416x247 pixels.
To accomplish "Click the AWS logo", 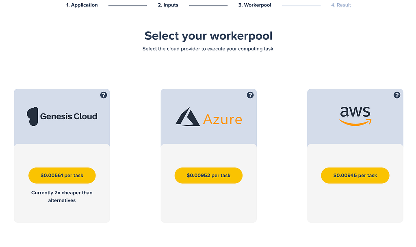I will click(x=355, y=116).
